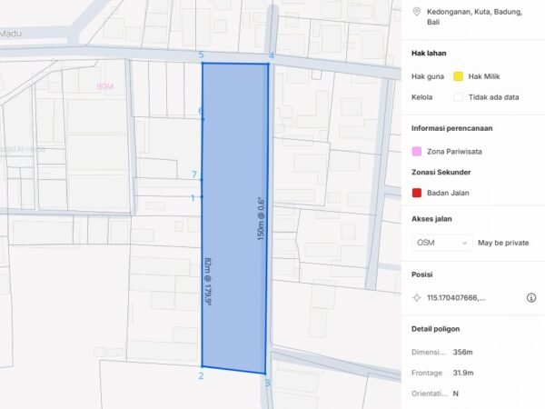Click the blue highlighted land parcel

click(234, 218)
